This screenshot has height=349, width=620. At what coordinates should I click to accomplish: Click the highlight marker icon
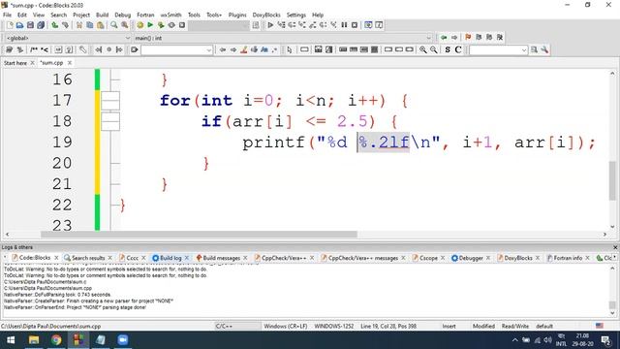click(244, 49)
